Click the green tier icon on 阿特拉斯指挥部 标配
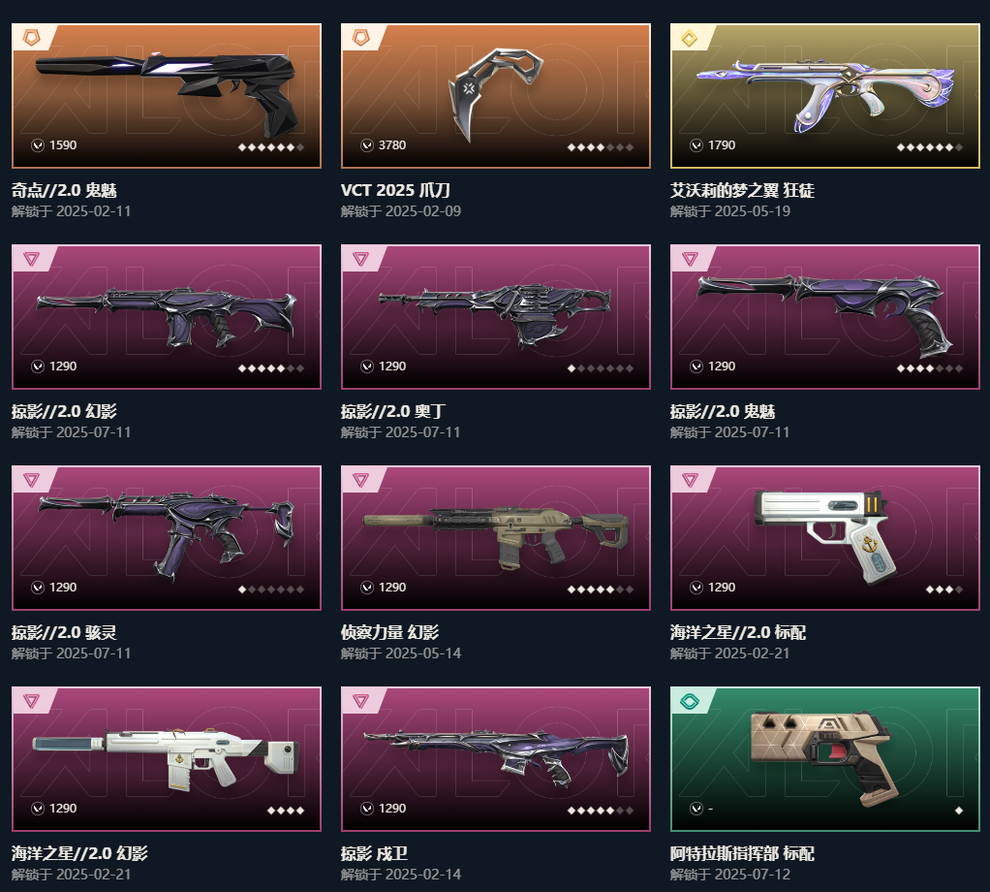 tap(690, 701)
